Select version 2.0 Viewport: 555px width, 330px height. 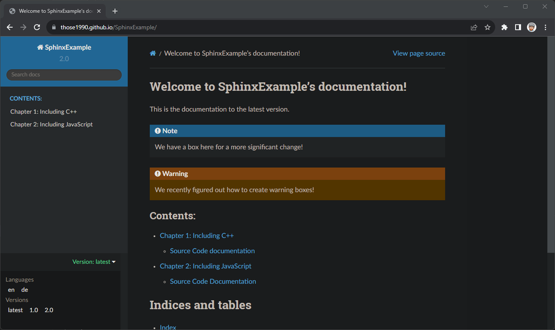(x=49, y=310)
